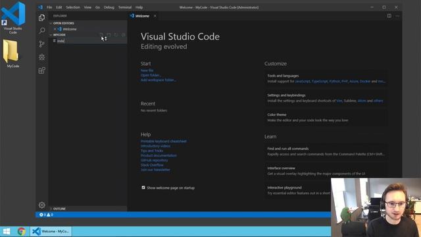Click the Add workspace folder link
The width and height of the screenshot is (421, 237).
click(x=159, y=80)
